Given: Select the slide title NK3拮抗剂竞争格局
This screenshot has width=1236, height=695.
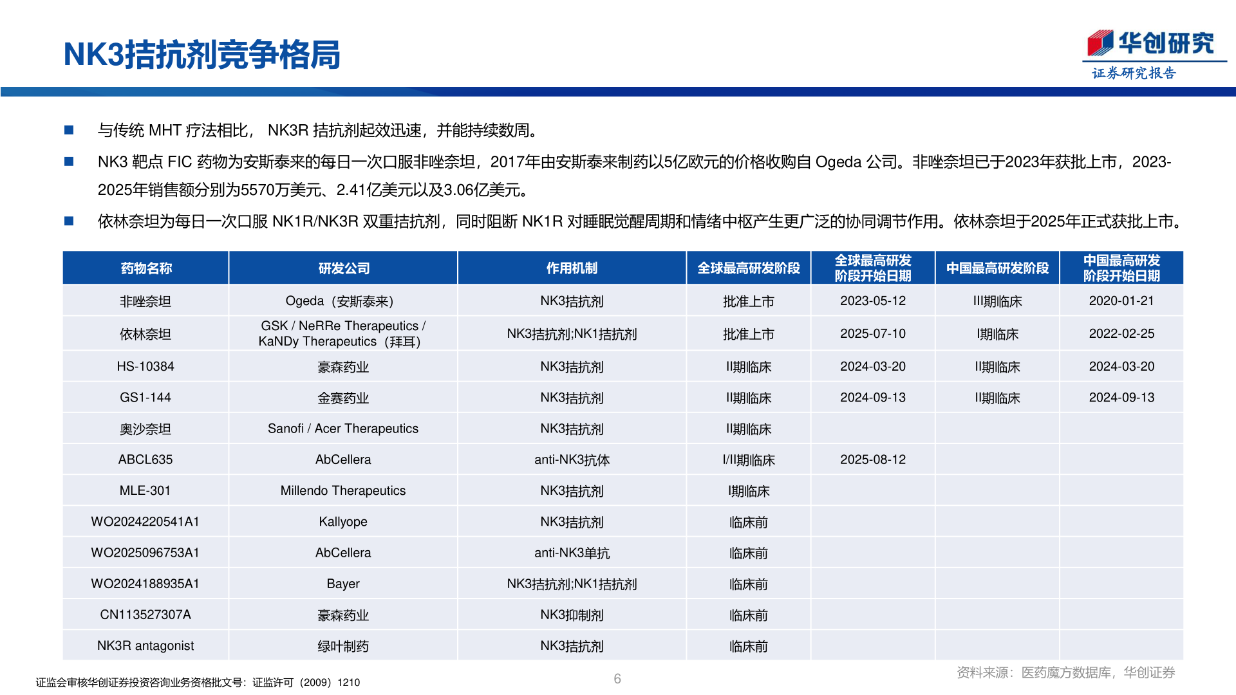Looking at the screenshot, I should click(x=201, y=55).
